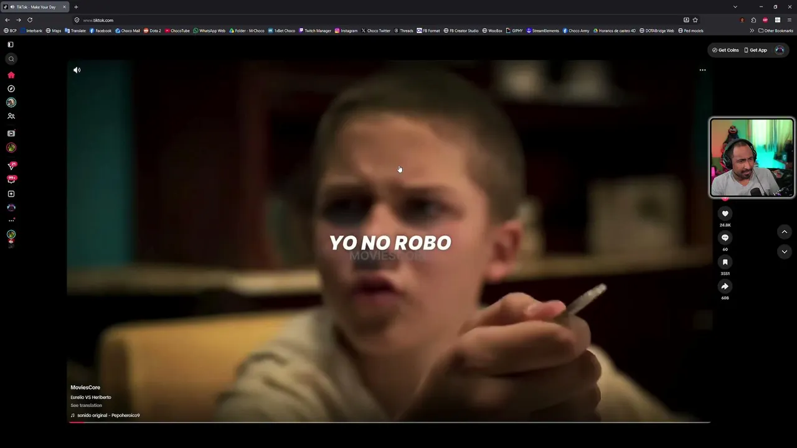Image resolution: width=797 pixels, height=448 pixels.
Task: Go to the previous video arrow
Action: pos(785,231)
